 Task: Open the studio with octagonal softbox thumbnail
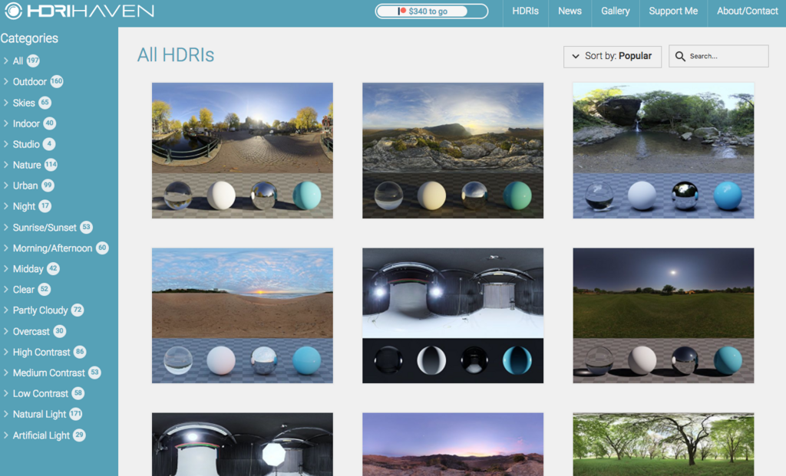242,445
